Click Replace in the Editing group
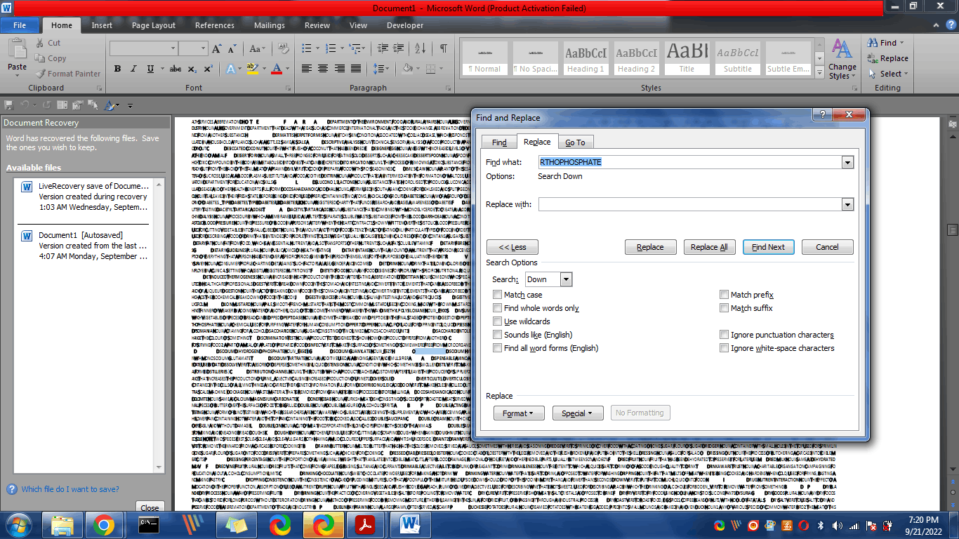Screen dimensions: 959x539 888,58
